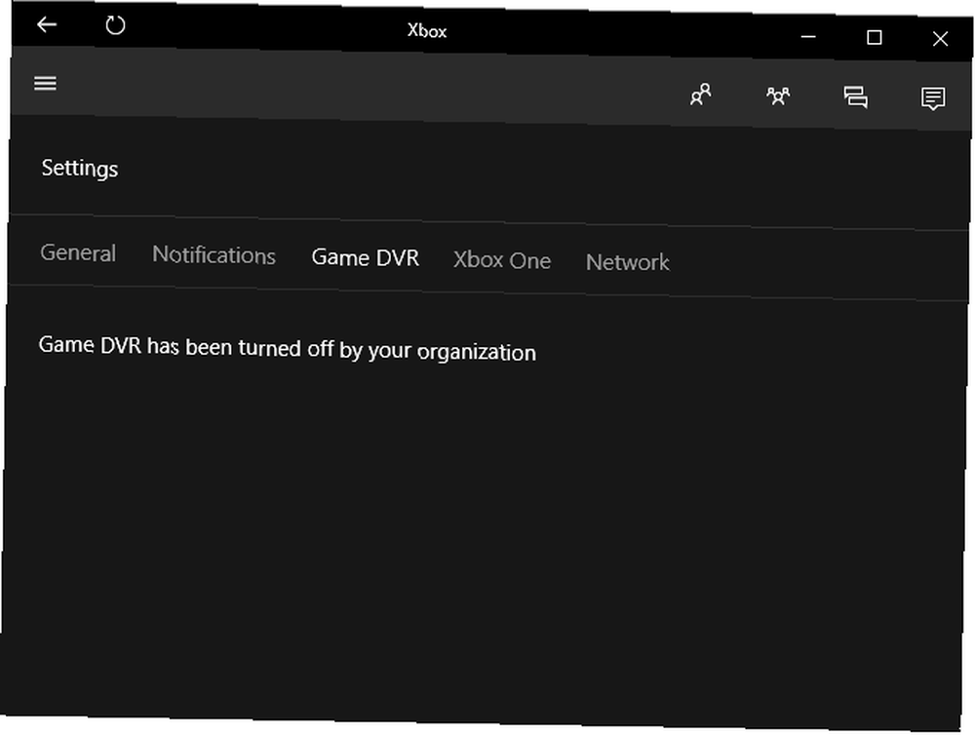Minimize the Xbox window
The height and width of the screenshot is (735, 975).
808,37
